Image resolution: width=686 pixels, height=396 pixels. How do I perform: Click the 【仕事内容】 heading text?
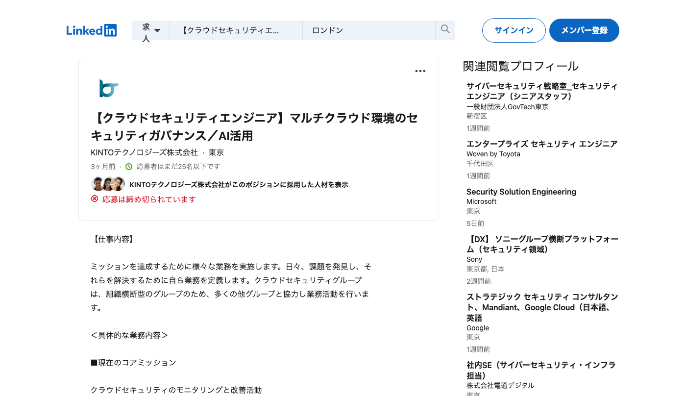coord(113,239)
